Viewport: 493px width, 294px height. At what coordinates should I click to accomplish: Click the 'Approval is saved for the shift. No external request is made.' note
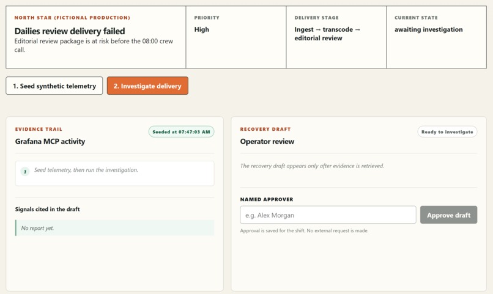[x=304, y=230]
